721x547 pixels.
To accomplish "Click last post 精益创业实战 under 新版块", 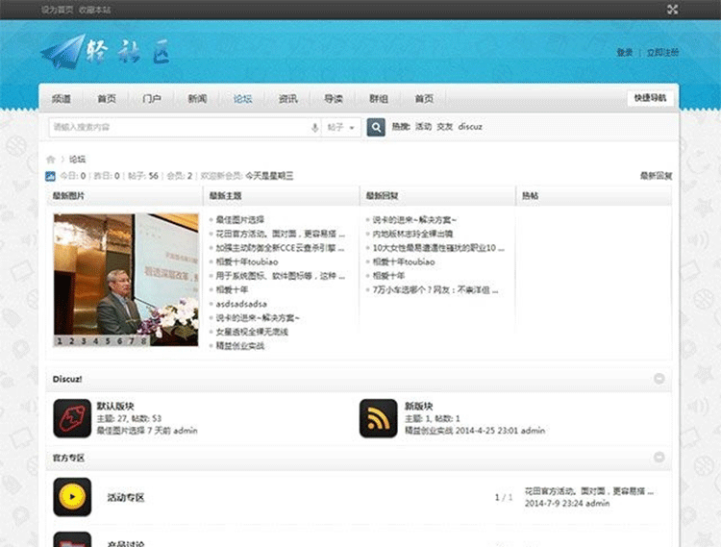I will (429, 431).
